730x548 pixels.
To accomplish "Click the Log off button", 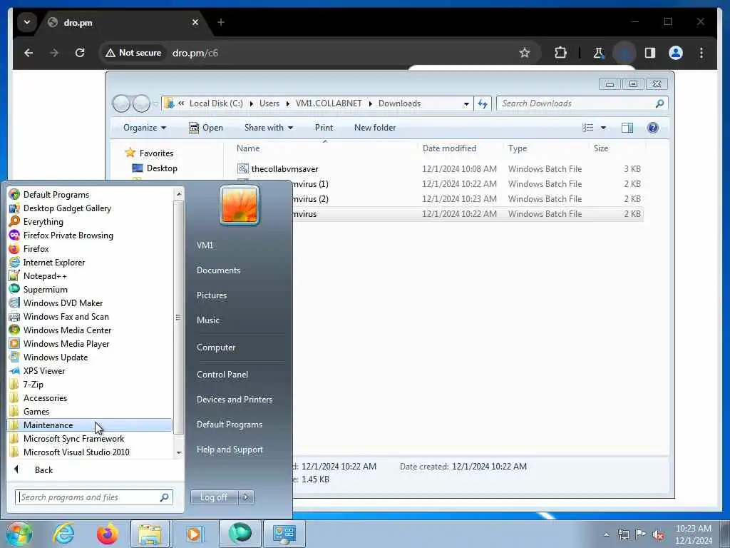I will 214,497.
